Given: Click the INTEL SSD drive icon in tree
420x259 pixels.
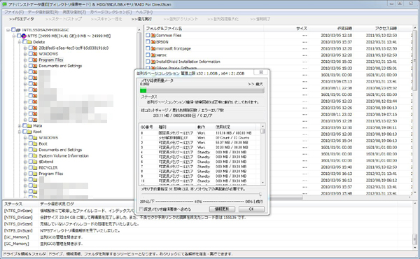Looking at the screenshot, I should 18,29.
